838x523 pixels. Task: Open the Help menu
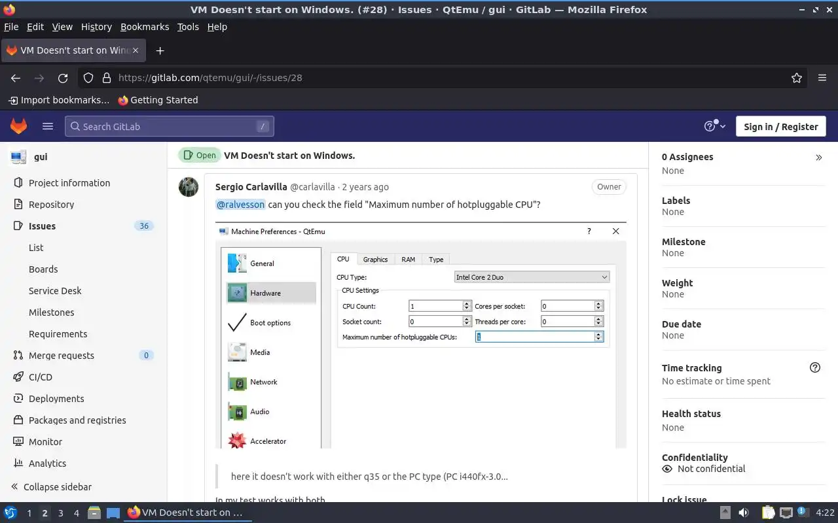click(217, 27)
